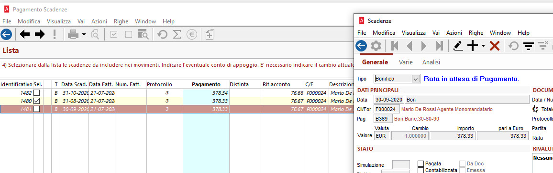Click Pagamento cell 378.34 in row 1482
The height and width of the screenshot is (173, 553).
[x=206, y=93]
